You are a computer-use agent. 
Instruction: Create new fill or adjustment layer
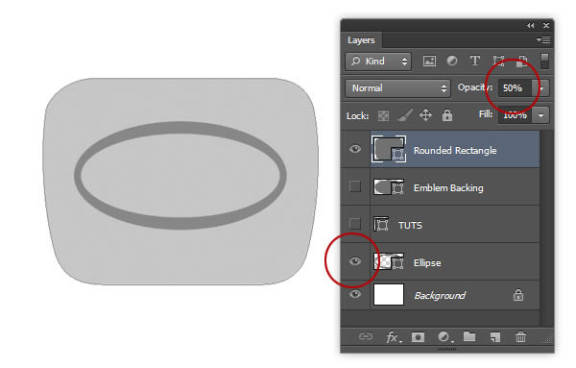tap(444, 336)
